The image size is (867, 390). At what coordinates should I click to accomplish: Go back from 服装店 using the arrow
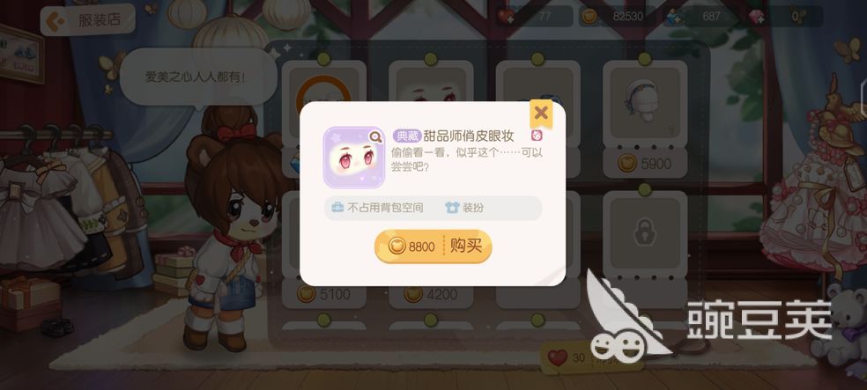56,21
